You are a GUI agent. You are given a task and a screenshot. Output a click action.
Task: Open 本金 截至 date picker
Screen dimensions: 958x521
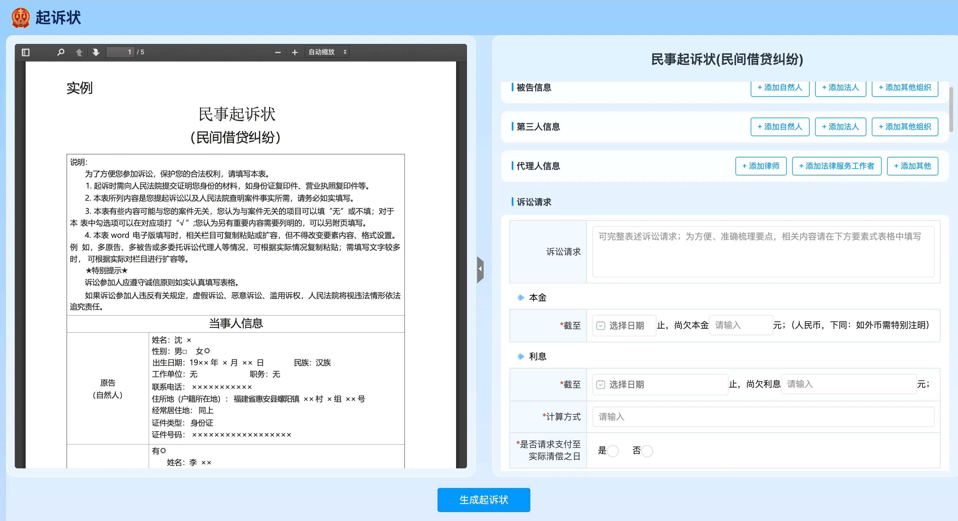pyautogui.click(x=624, y=326)
